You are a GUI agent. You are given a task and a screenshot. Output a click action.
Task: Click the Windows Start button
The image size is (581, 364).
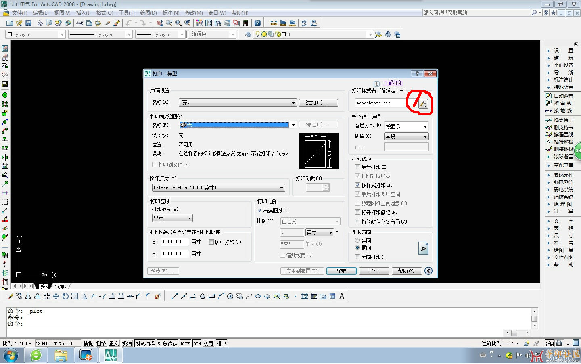point(11,356)
